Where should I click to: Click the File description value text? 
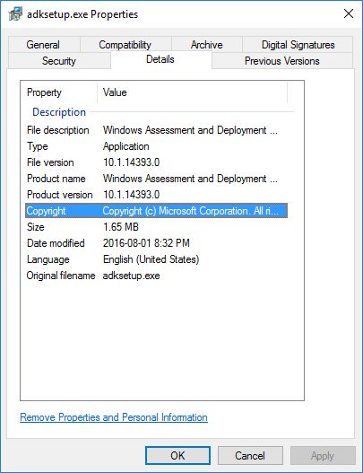pyautogui.click(x=190, y=130)
